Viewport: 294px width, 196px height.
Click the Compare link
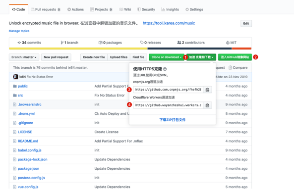pos(240,68)
